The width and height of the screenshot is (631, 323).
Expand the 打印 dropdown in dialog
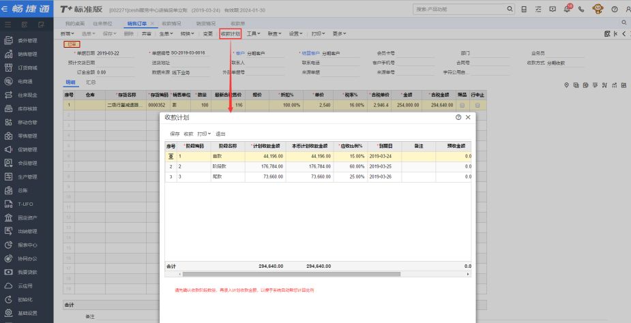[x=204, y=134]
